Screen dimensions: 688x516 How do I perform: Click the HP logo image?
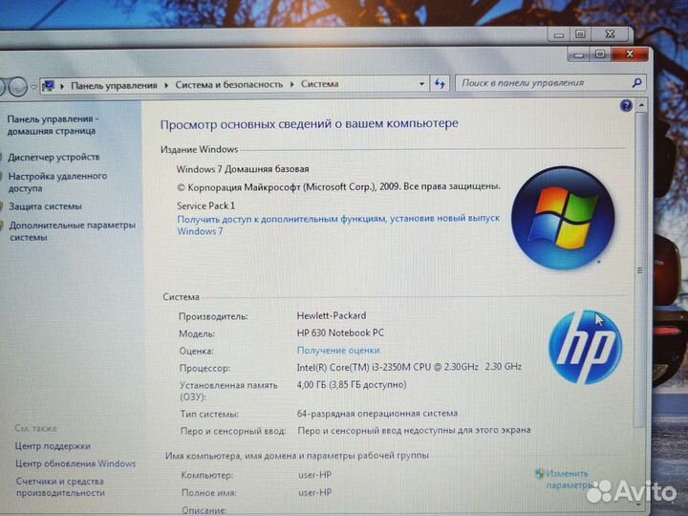pyautogui.click(x=586, y=347)
